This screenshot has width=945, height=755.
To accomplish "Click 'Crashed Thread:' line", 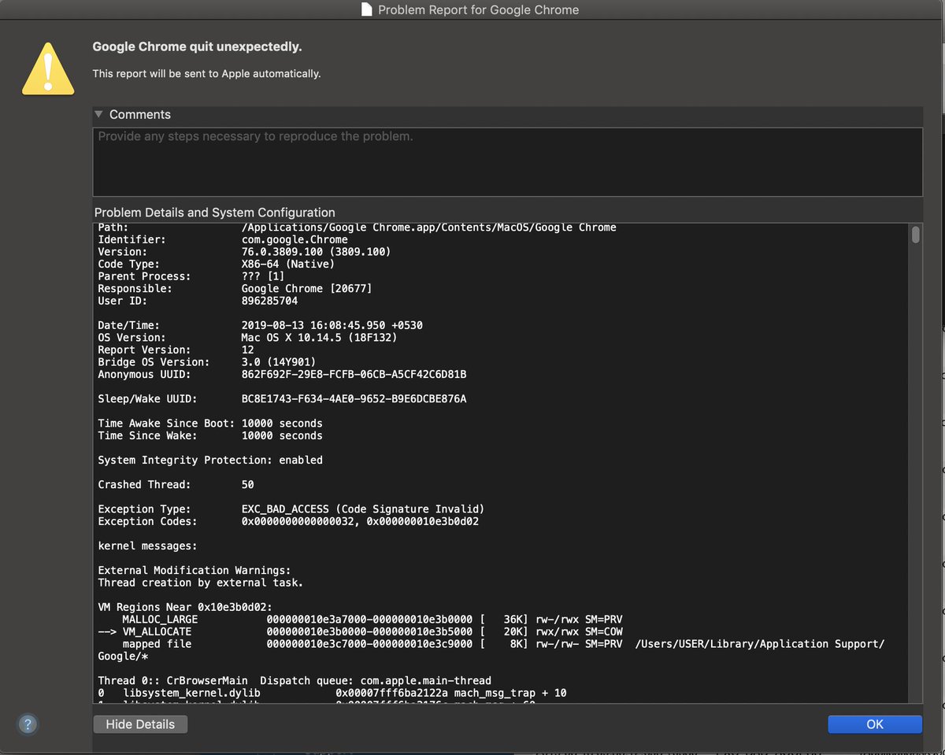I will (x=176, y=484).
